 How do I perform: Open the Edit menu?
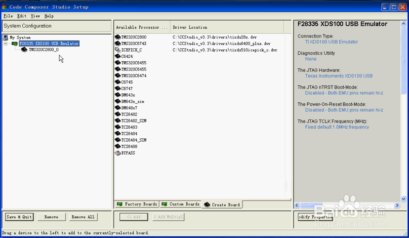pyautogui.click(x=22, y=16)
